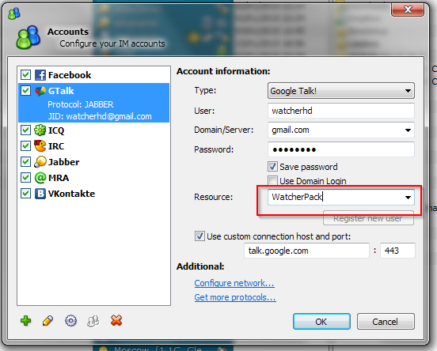This screenshot has width=437, height=351.
Task: Select the MRA at-sign icon
Action: (40, 178)
